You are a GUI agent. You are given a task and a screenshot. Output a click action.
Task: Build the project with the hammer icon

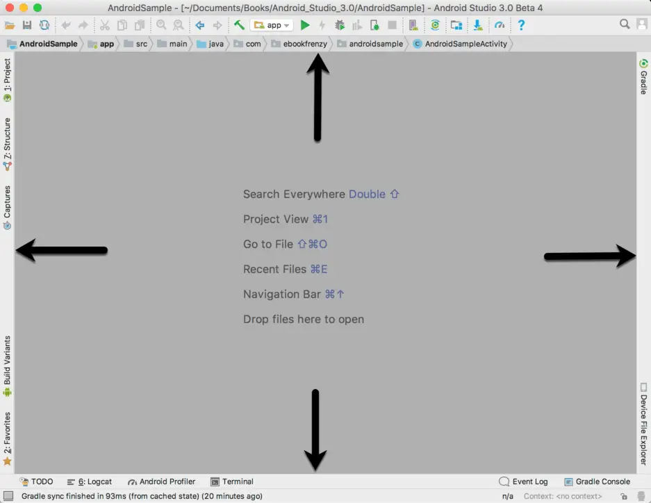[x=239, y=25]
